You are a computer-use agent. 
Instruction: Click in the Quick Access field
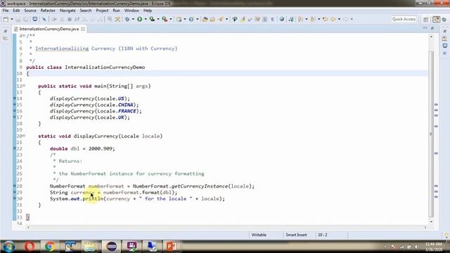pos(404,19)
